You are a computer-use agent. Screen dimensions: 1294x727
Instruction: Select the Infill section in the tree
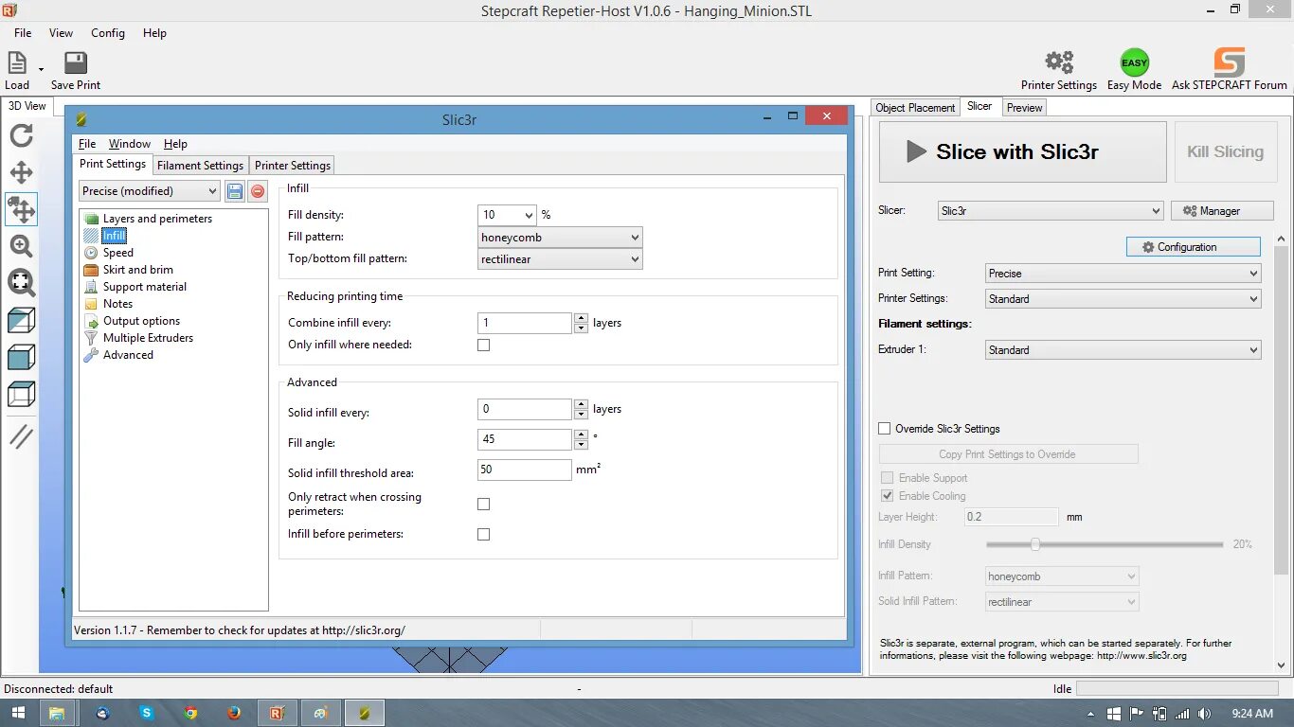coord(114,236)
